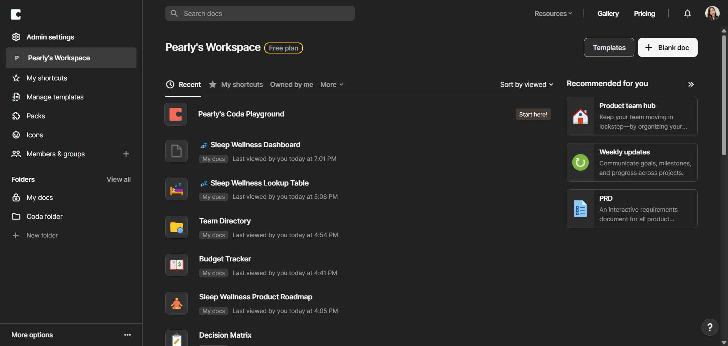The height and width of the screenshot is (346, 728).
Task: Switch to the My shortcuts tab
Action: tap(236, 85)
